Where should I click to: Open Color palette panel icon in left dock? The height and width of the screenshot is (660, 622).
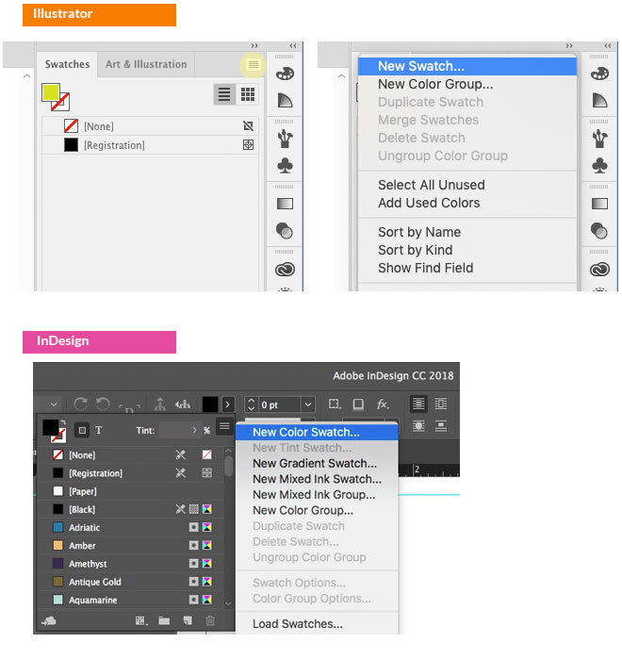pos(285,74)
